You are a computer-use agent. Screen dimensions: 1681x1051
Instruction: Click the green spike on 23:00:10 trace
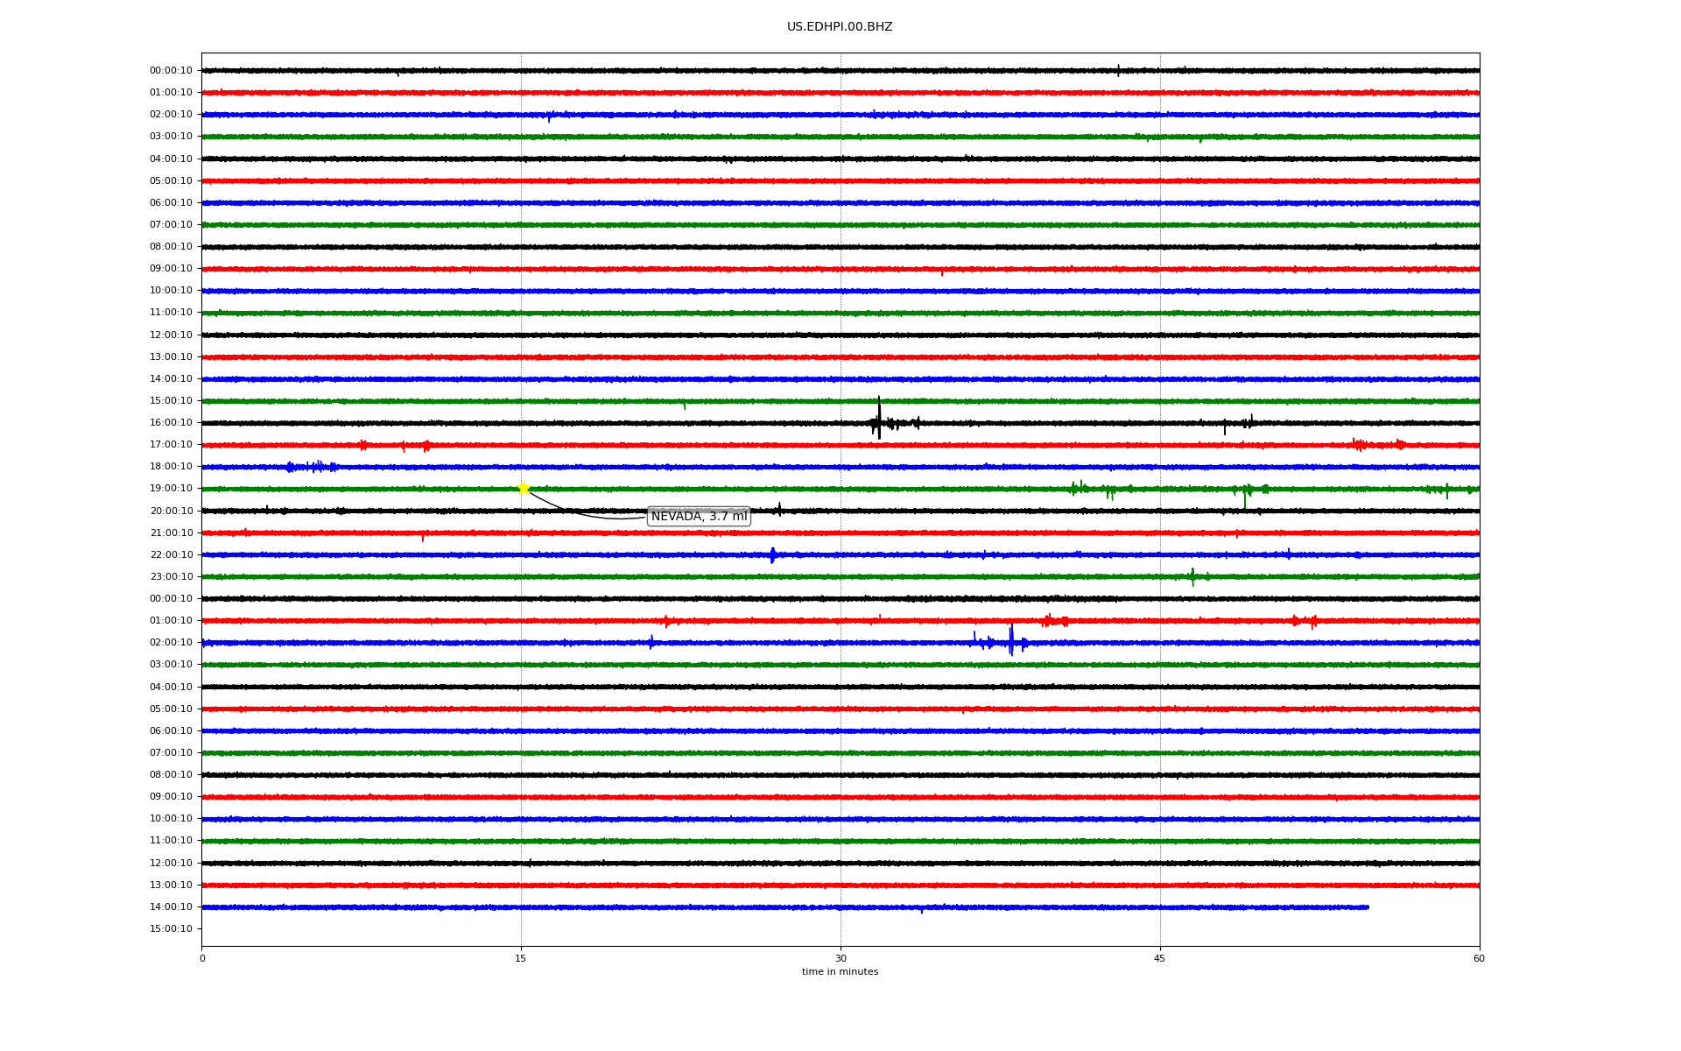pos(1192,576)
